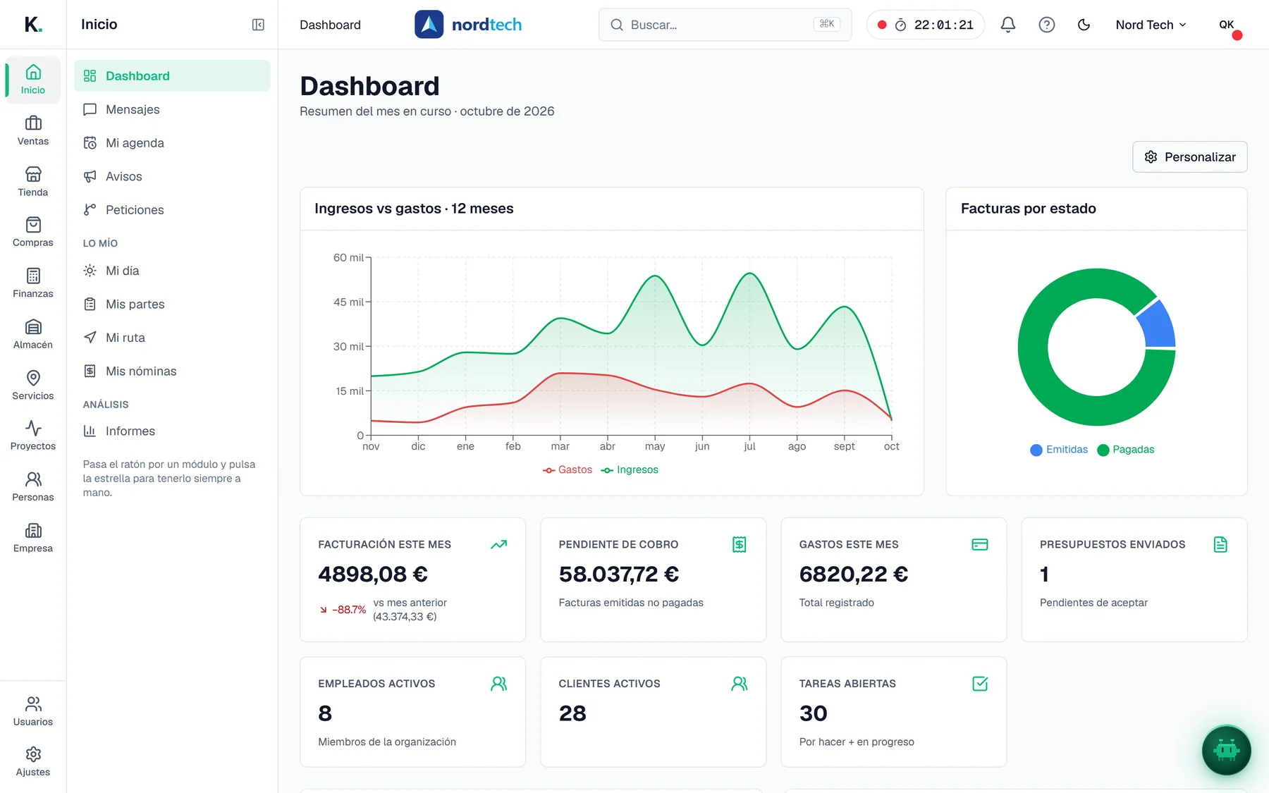Collapse the Inicio side panel
This screenshot has width=1269, height=793.
[258, 25]
